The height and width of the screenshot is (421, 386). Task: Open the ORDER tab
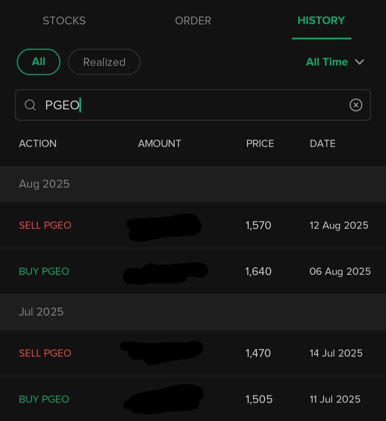pyautogui.click(x=193, y=21)
